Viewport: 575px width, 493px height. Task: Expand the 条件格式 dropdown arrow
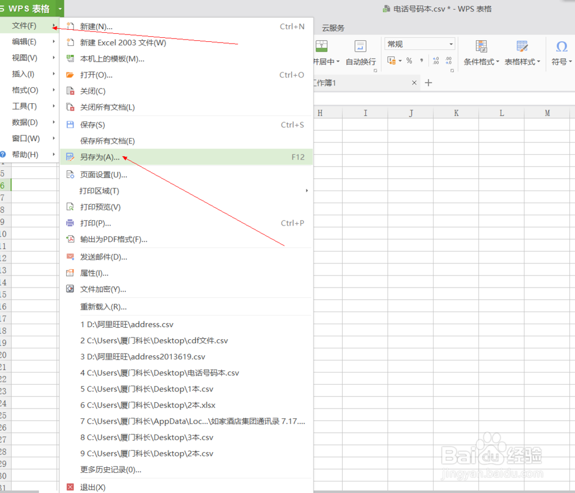coord(497,61)
